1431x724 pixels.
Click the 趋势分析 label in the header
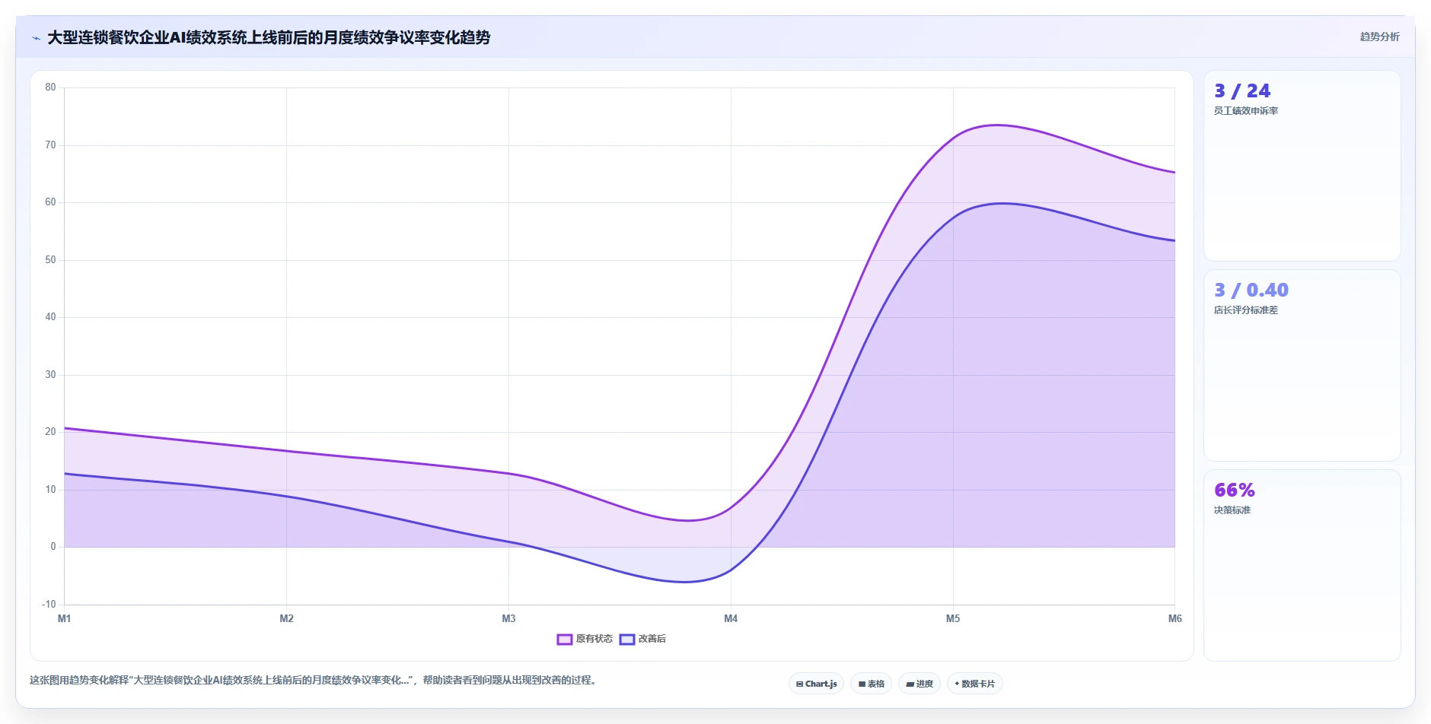[x=1379, y=37]
